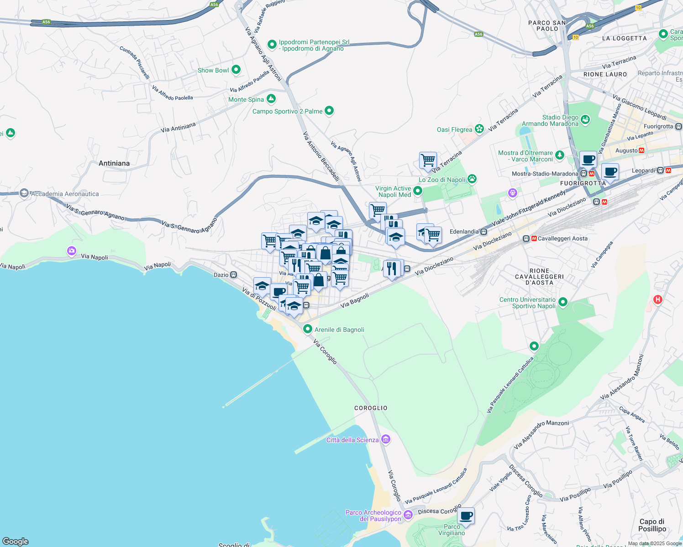Open the Monte Spina mountain pin
The image size is (683, 547).
click(271, 99)
